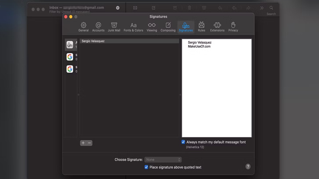Open the Choose Signature dropdown
The image size is (319, 179).
[163, 160]
